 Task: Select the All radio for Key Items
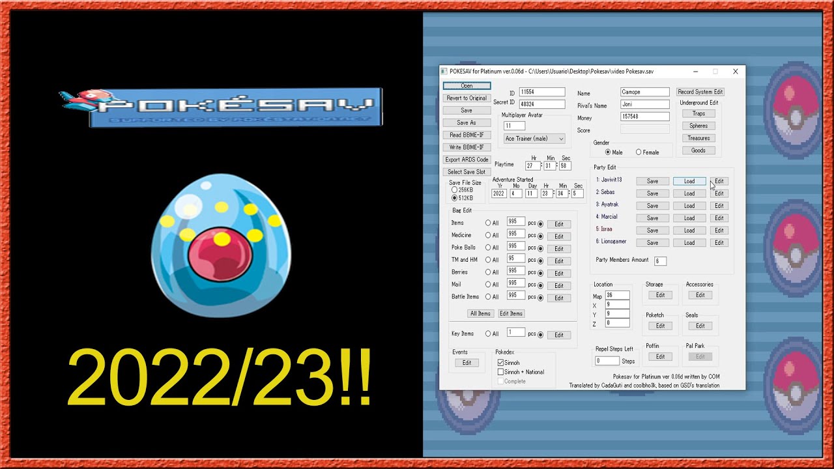tap(488, 334)
